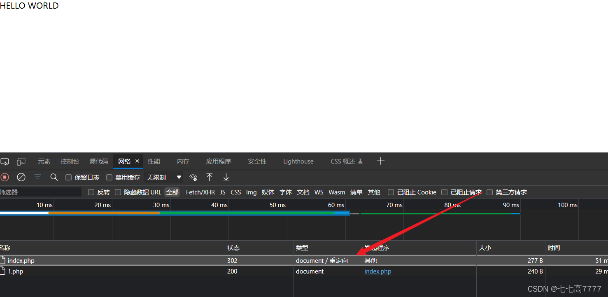The height and width of the screenshot is (297, 608).
Task: Sort by 大小 column header
Action: click(511, 248)
